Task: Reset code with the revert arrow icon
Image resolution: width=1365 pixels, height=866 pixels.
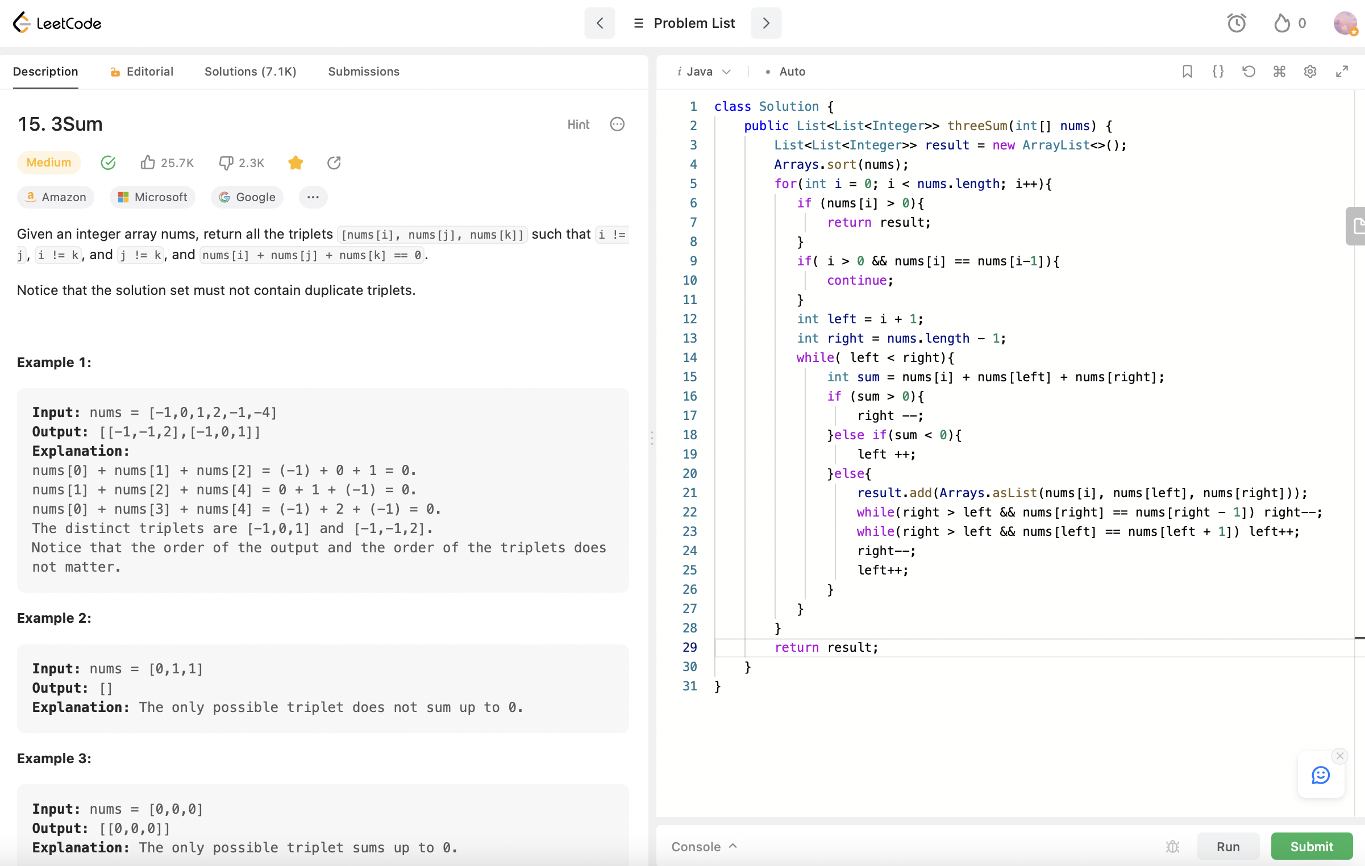Action: (1249, 72)
